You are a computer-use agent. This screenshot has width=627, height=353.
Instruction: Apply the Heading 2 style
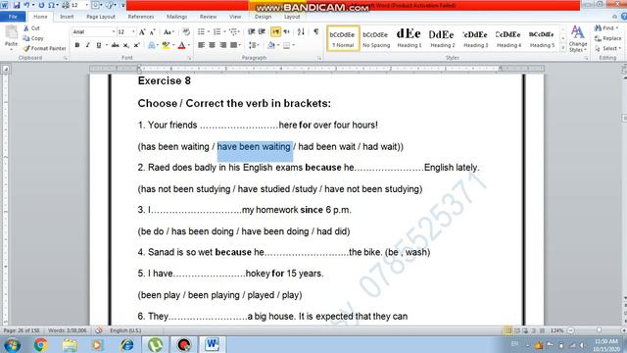(442, 38)
